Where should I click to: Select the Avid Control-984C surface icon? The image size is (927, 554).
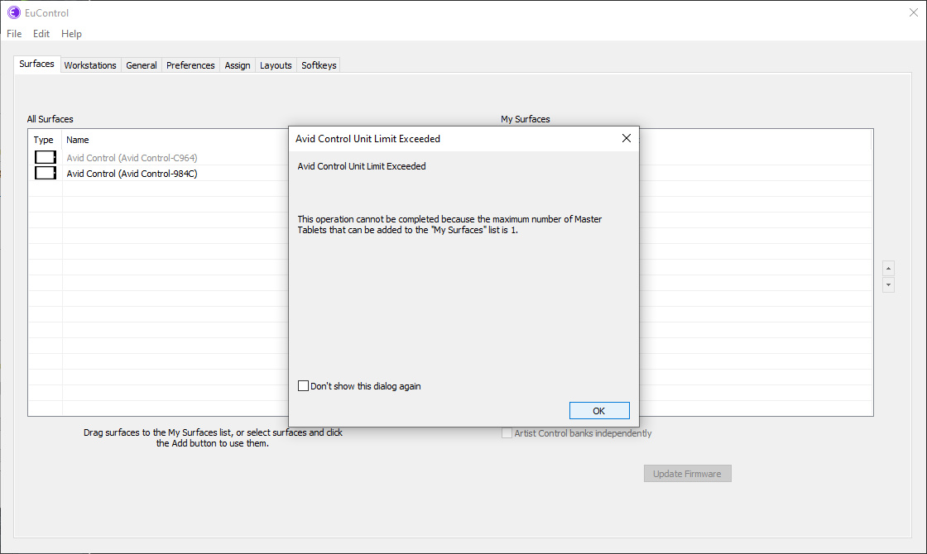pos(45,173)
